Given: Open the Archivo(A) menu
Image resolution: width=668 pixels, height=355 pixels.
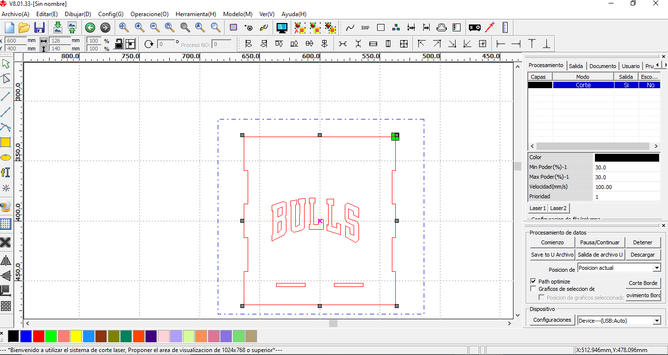Looking at the screenshot, I should point(15,14).
